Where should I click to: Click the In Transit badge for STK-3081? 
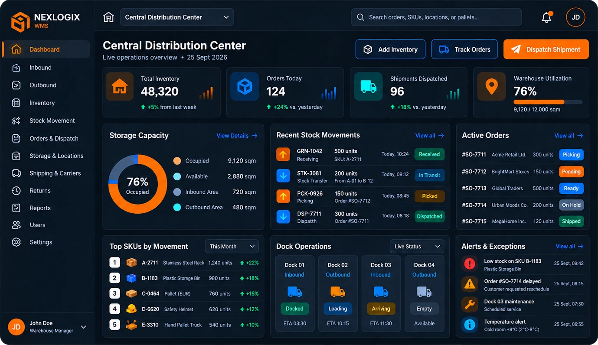pyautogui.click(x=429, y=176)
